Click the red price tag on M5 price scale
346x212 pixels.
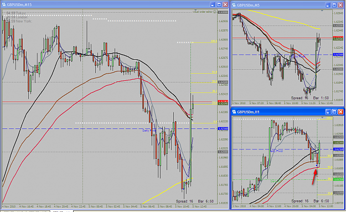338,38
